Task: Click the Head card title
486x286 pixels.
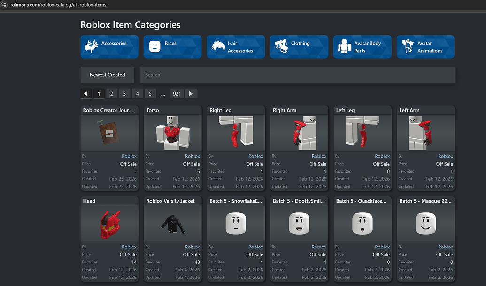Action: coord(89,201)
